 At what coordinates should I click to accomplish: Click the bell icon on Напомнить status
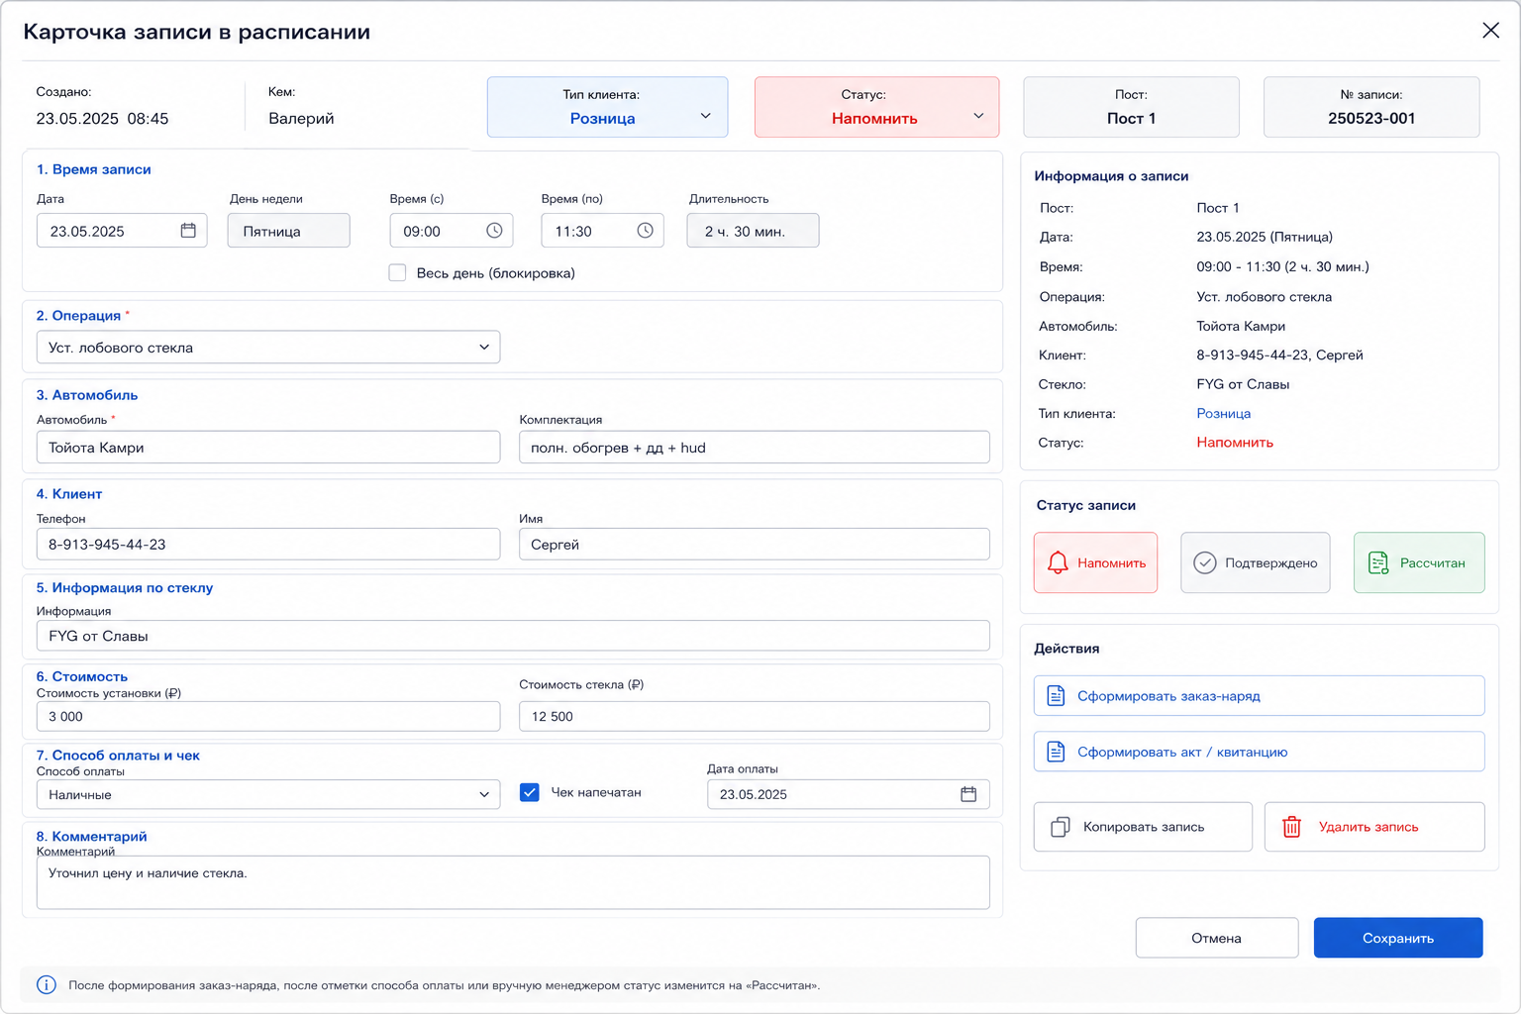[x=1058, y=562]
